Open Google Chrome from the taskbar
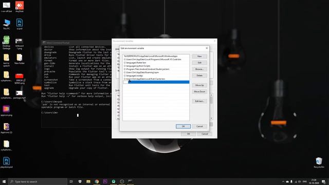 (97, 181)
